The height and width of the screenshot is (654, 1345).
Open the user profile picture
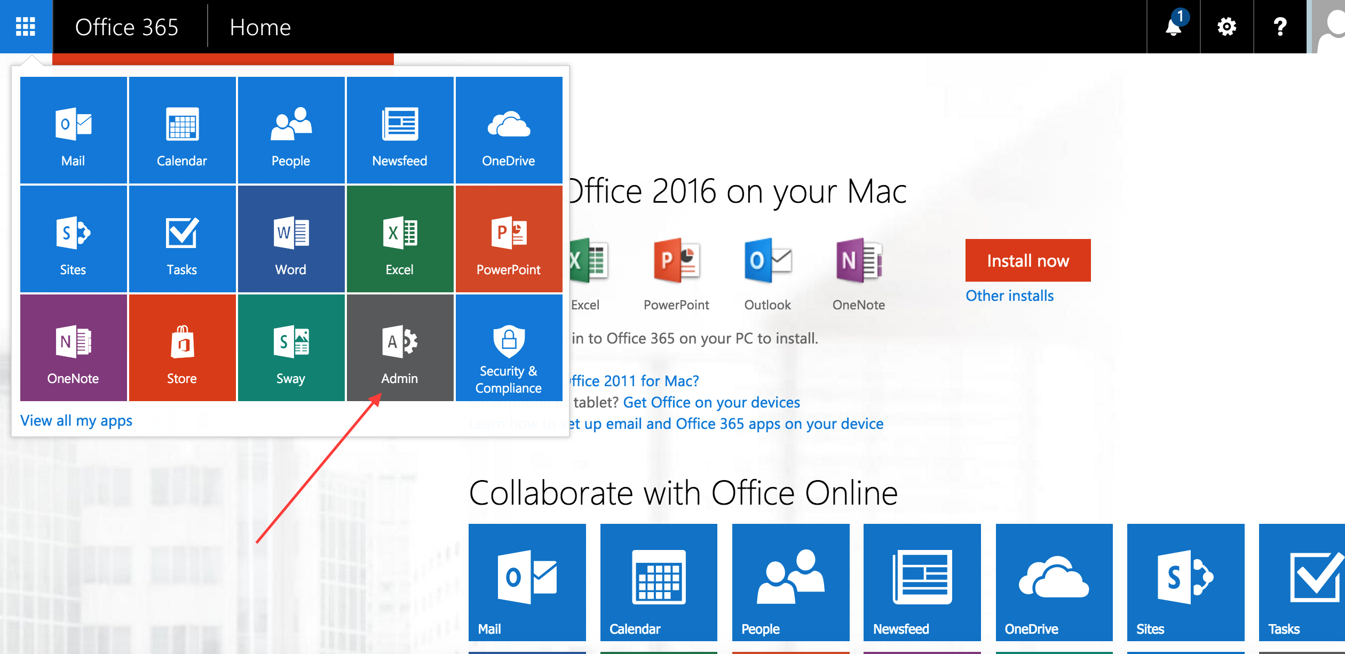1329,26
